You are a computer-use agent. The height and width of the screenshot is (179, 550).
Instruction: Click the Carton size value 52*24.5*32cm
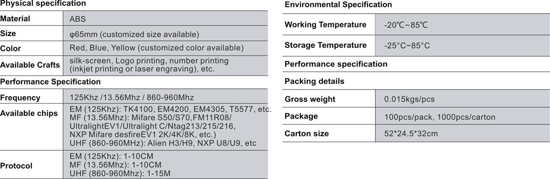pyautogui.click(x=412, y=134)
